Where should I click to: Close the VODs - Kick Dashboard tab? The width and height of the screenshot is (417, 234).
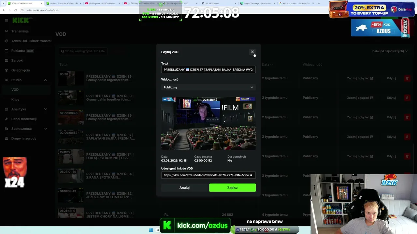point(42,3)
